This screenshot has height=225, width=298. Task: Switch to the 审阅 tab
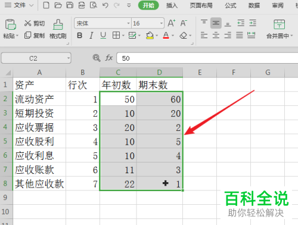click(278, 5)
